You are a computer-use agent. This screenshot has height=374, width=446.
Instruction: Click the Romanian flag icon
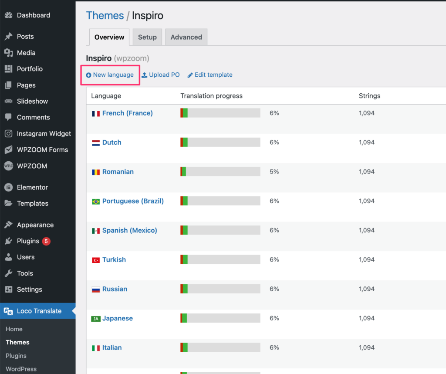(96, 172)
